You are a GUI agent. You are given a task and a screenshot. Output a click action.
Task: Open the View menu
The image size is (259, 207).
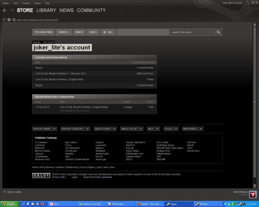(x=15, y=3)
